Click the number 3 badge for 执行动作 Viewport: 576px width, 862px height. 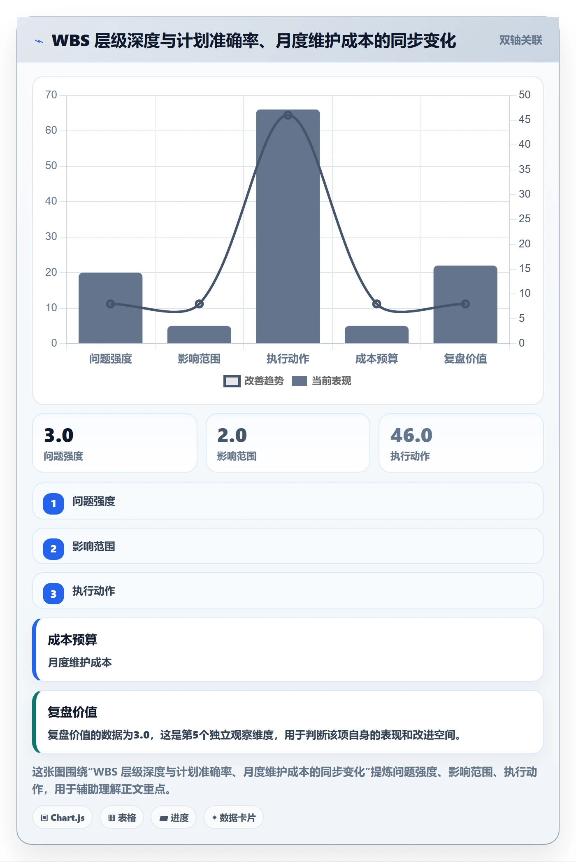[x=53, y=594]
